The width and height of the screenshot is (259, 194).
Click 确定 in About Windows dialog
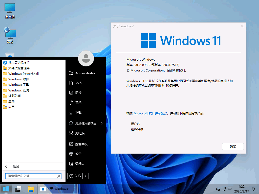[233, 147]
